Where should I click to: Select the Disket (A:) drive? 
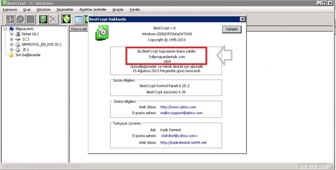[x=30, y=34]
